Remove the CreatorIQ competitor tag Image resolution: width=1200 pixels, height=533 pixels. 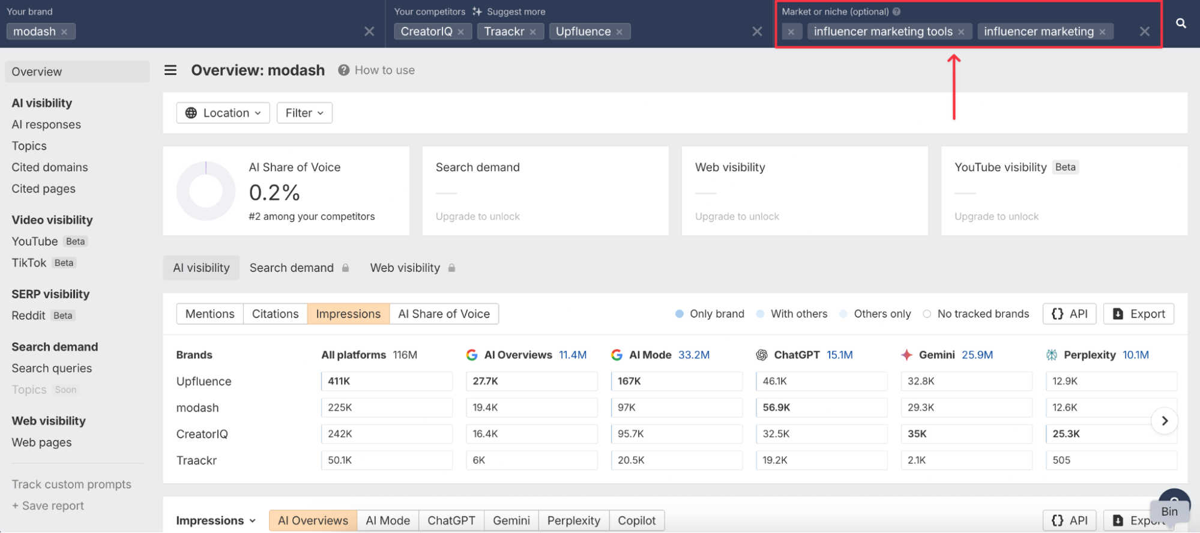pyautogui.click(x=461, y=32)
